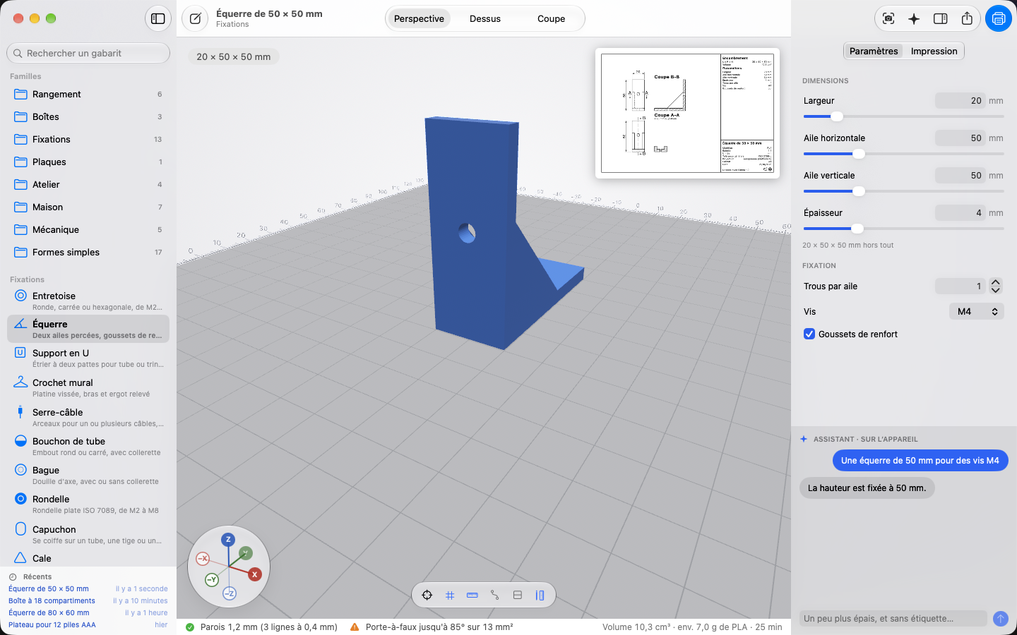Viewport: 1017px width, 635px height.
Task: Choose the Serre-câble template
Action: coord(88,417)
